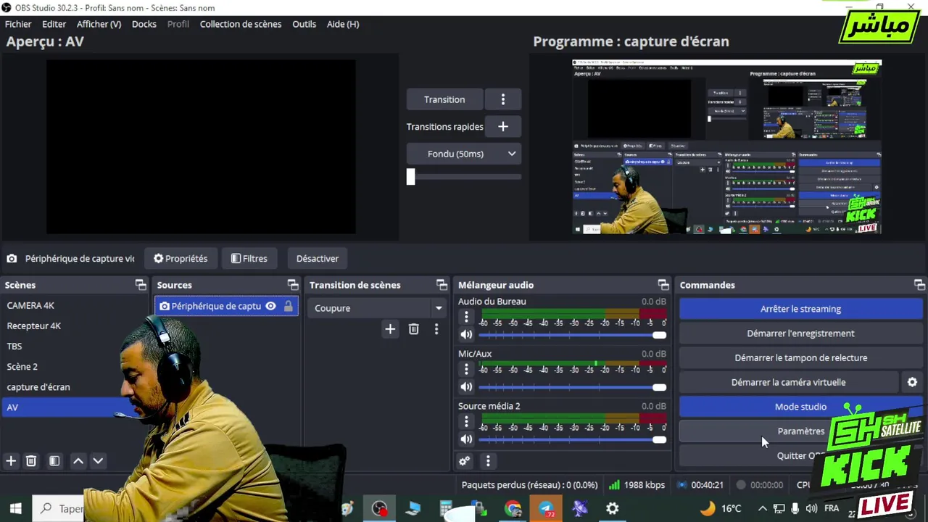The image size is (928, 522).
Task: Click Démarrer la caméra virtuelle
Action: pos(788,382)
